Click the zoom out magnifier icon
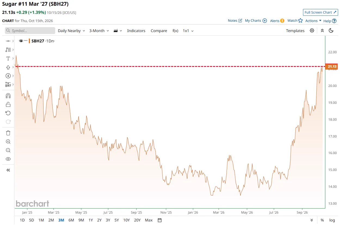This screenshot has width=340, height=225. tap(8, 150)
